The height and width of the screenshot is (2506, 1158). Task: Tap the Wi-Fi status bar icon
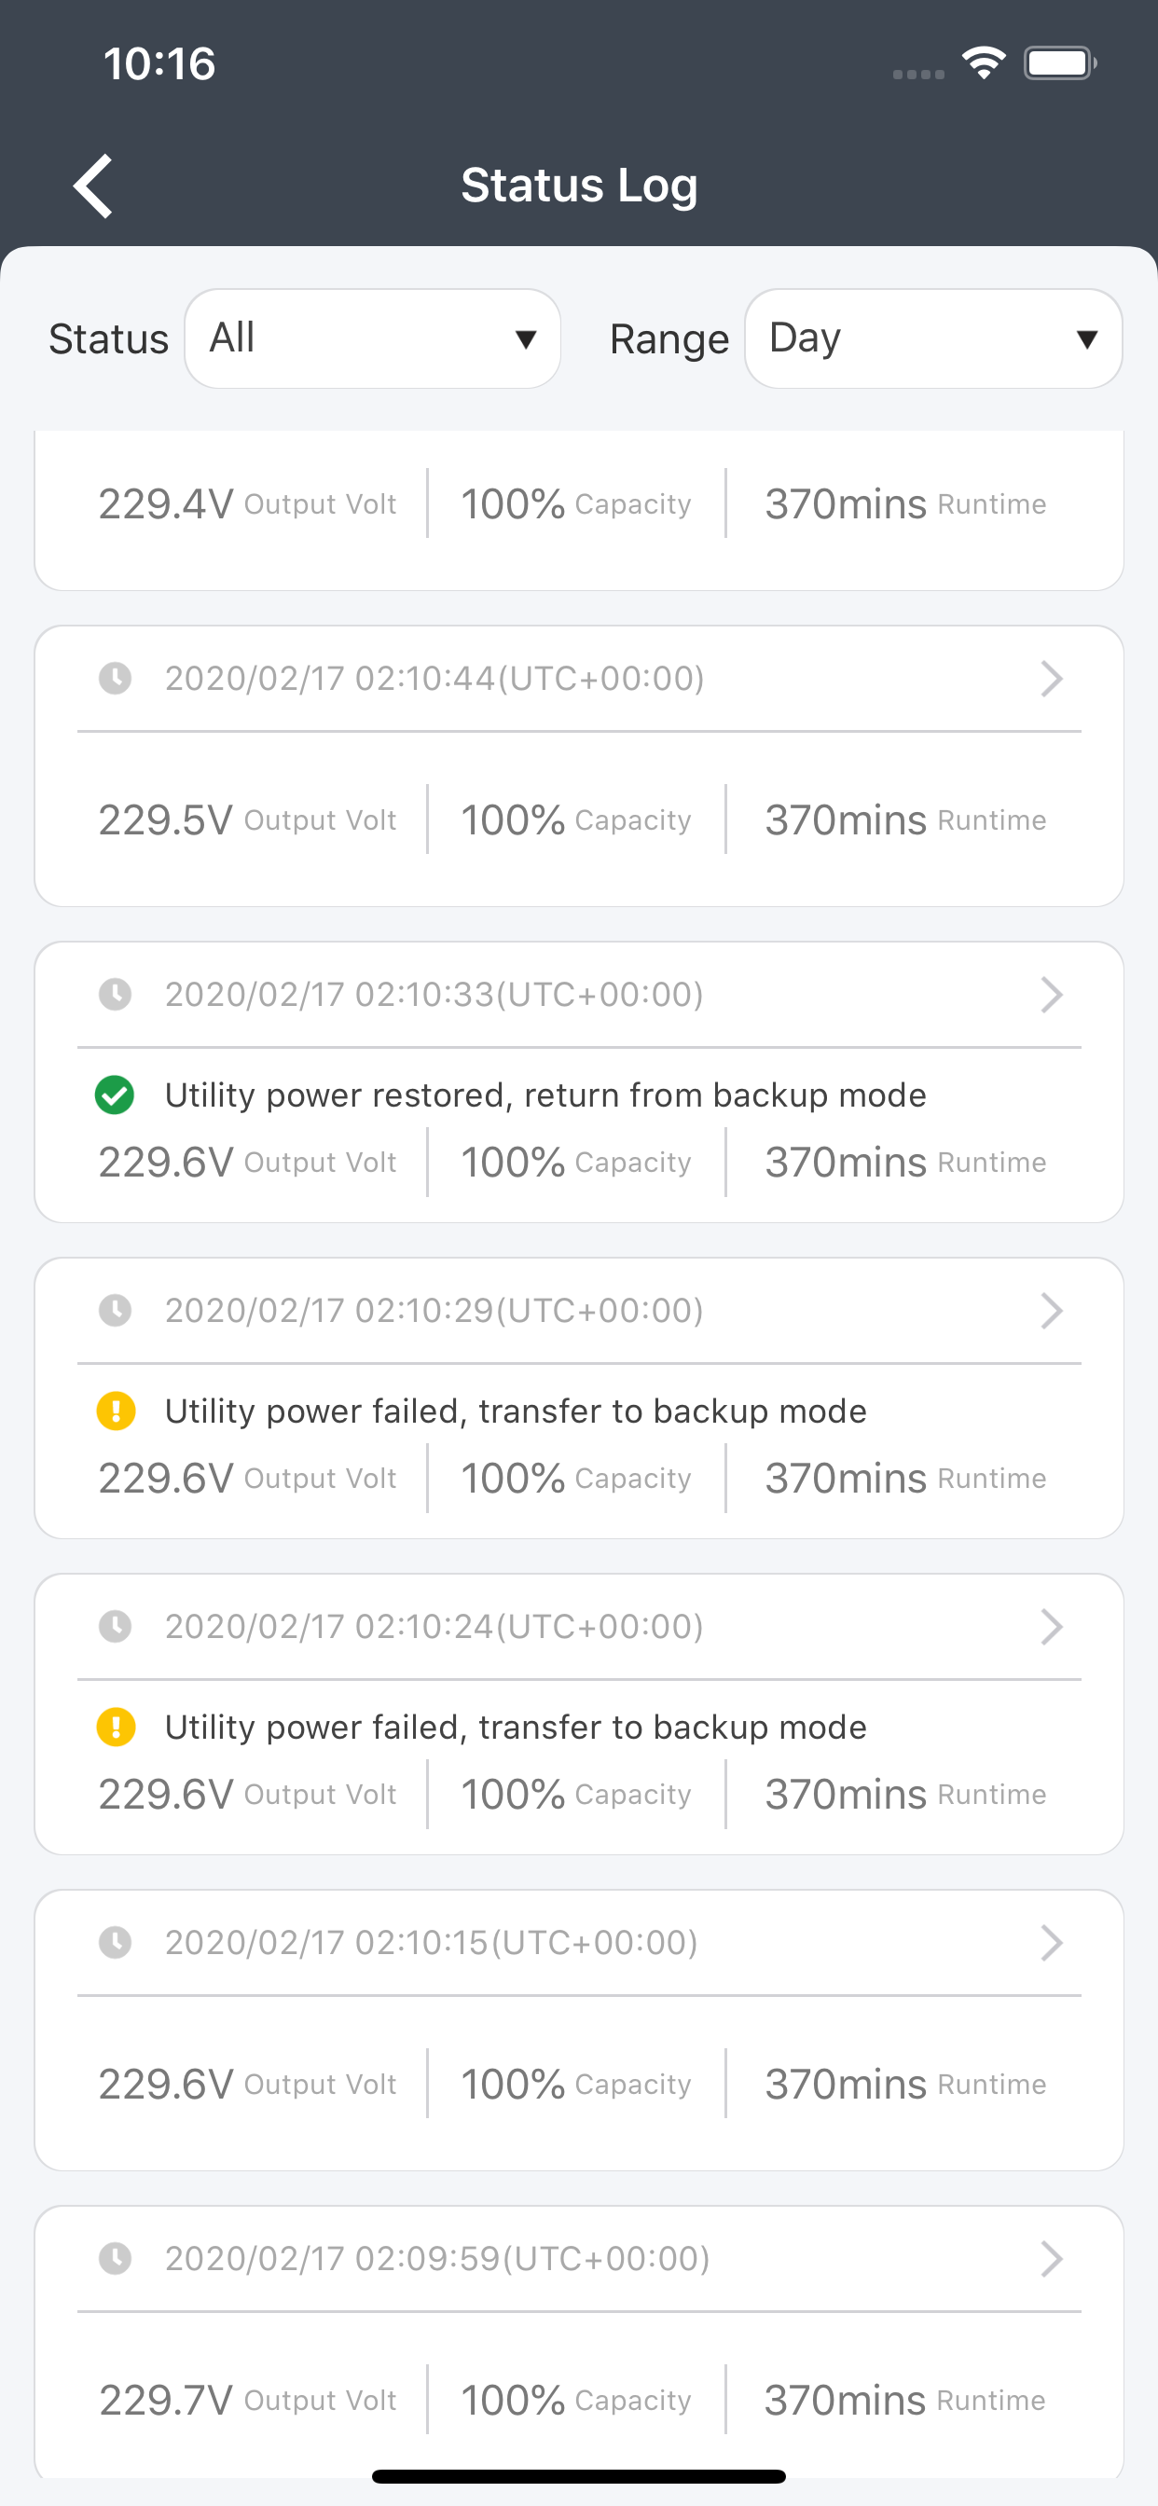coord(983,63)
